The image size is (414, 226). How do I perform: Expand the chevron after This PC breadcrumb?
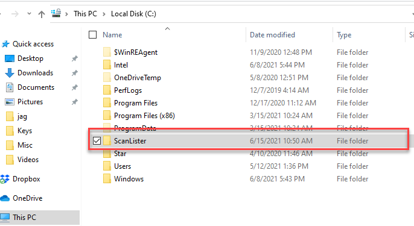click(104, 14)
